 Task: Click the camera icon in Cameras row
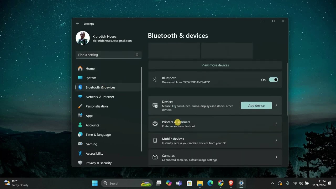[x=155, y=157]
